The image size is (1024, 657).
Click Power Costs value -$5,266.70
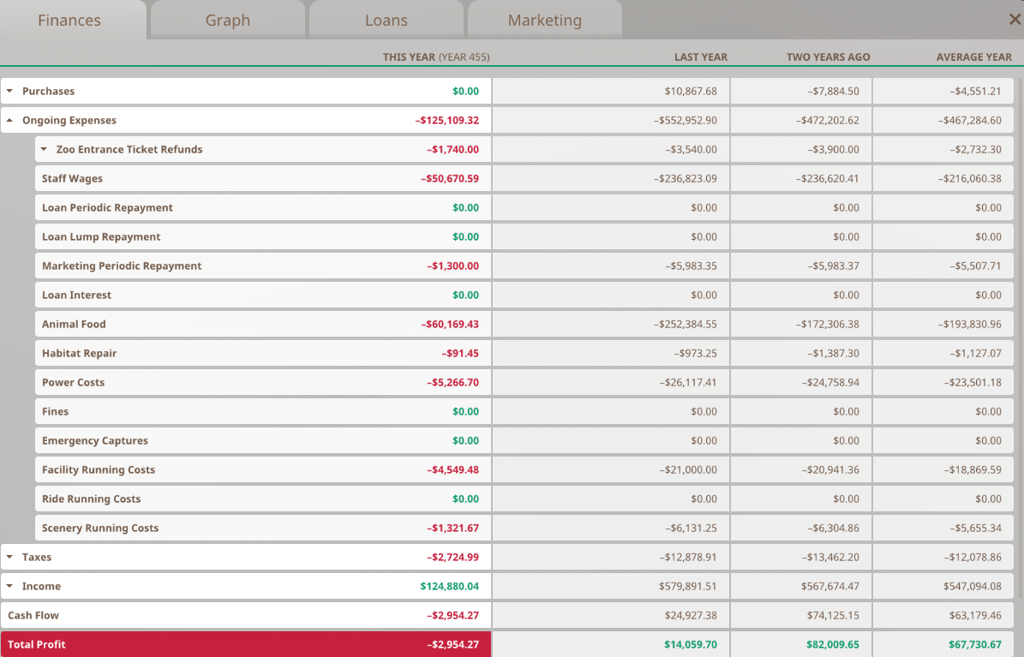coord(452,382)
